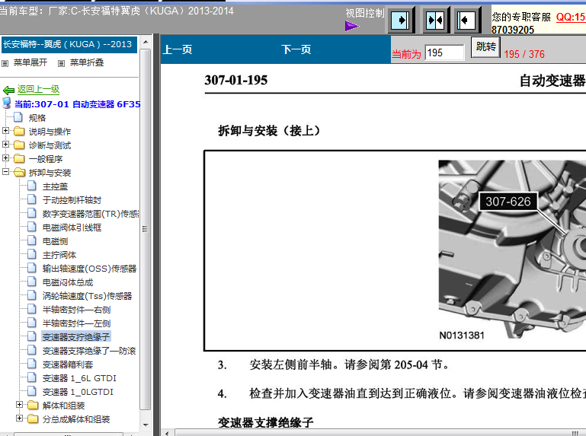The height and width of the screenshot is (436, 586).
Task: Click the folder icon beside 一般程序
Action: pos(19,158)
